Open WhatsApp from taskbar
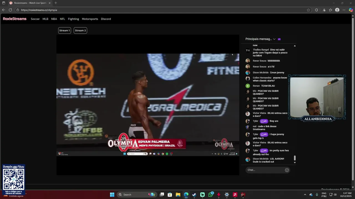 [211, 195]
